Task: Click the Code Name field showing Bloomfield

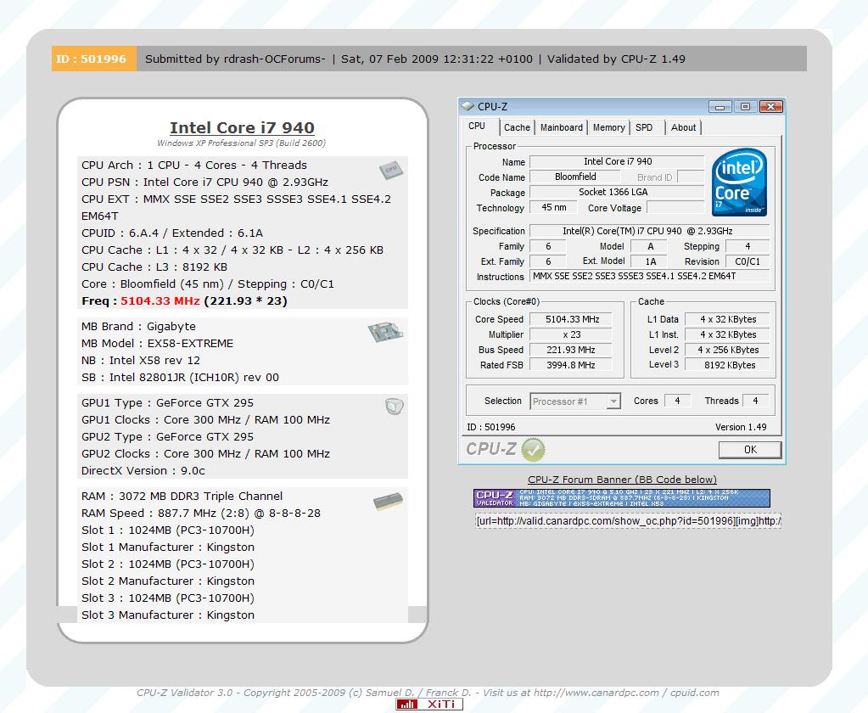Action: click(x=574, y=177)
